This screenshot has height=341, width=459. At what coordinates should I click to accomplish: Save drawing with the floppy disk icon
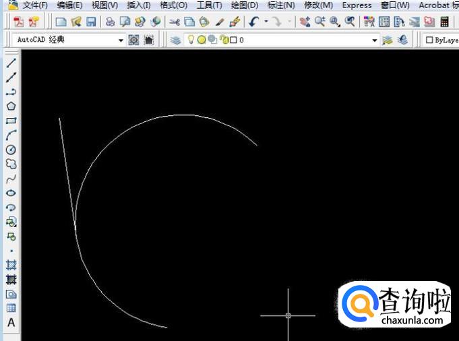pos(91,22)
